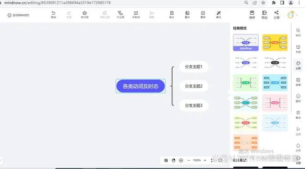Insert a relationship line (关联线) icon
Screen dimensions: 305x169
pyautogui.click(x=136, y=15)
